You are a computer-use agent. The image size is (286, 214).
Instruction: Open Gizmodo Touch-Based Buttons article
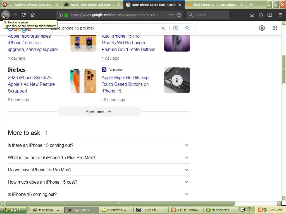pyautogui.click(x=125, y=84)
